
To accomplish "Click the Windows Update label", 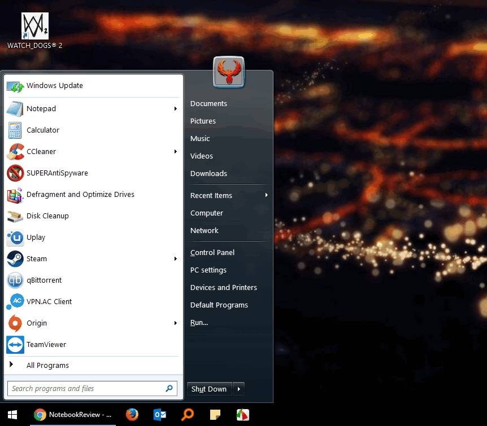I will [55, 86].
